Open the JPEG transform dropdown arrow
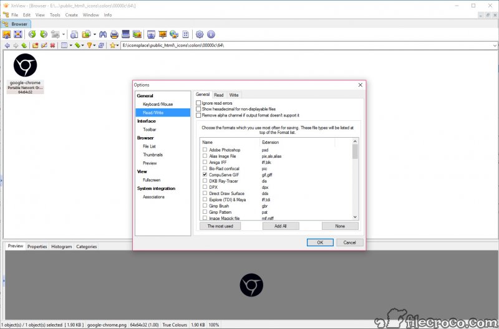This screenshot has height=329, width=499. [64, 34]
